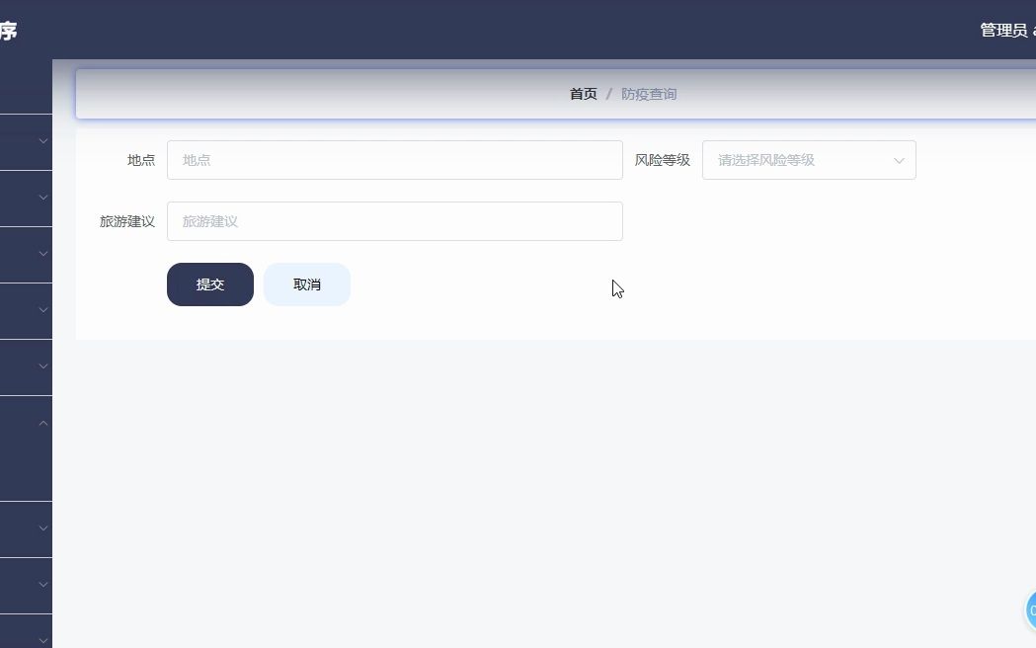Navigate to 首页 via the breadcrumb

pos(582,94)
